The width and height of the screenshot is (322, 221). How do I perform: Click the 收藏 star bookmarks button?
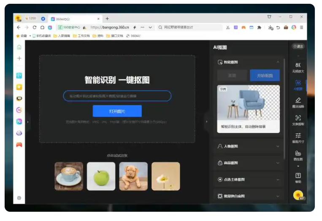click(22, 36)
